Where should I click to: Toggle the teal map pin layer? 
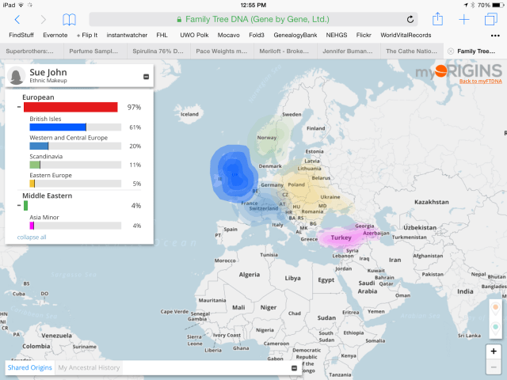(494, 325)
